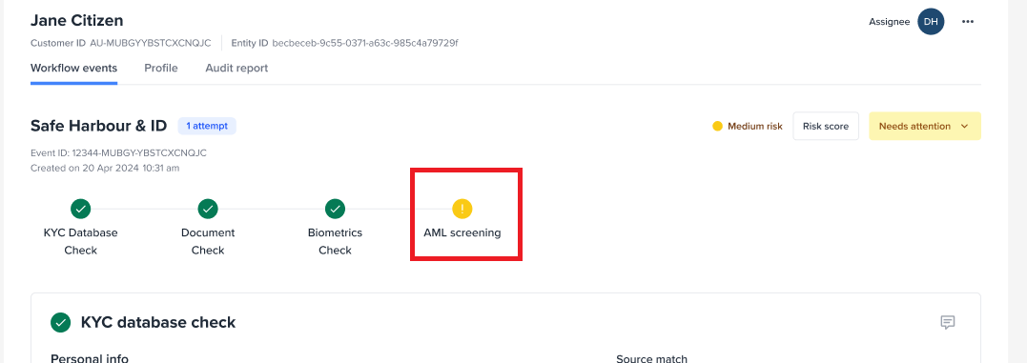Click the AML screening warning icon
1027x363 pixels.
tap(462, 210)
